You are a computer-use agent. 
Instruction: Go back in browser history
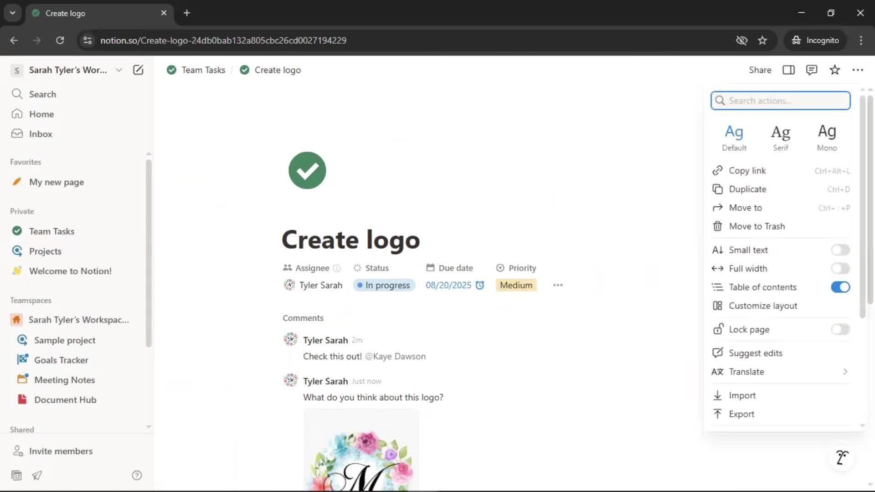point(14,40)
